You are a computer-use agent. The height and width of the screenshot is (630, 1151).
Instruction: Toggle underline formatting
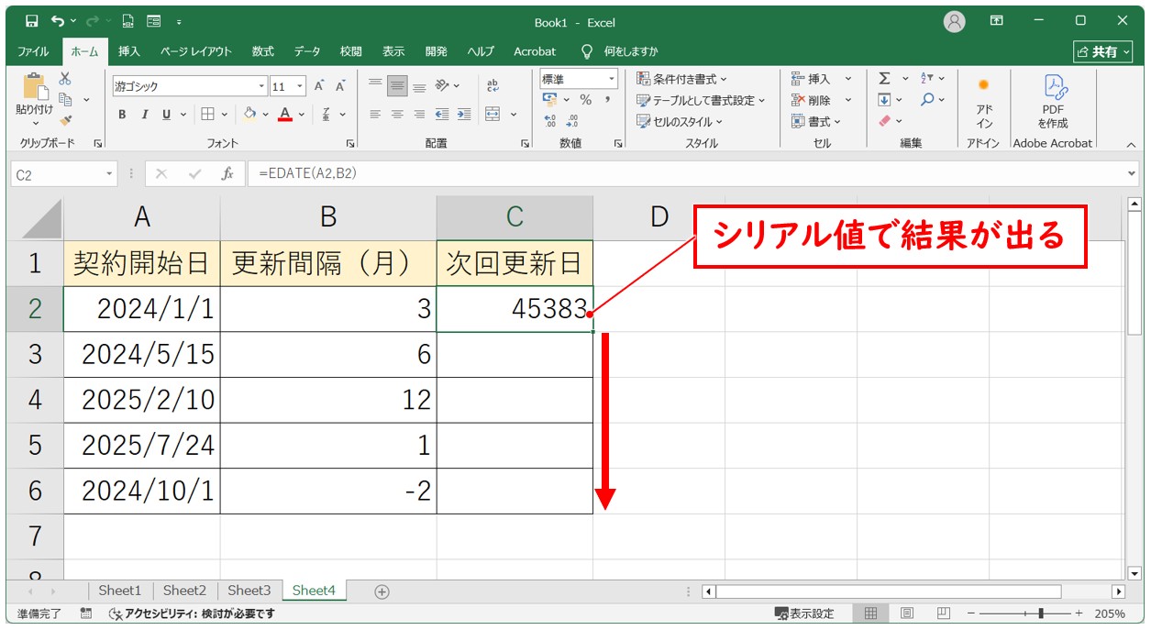click(x=166, y=115)
